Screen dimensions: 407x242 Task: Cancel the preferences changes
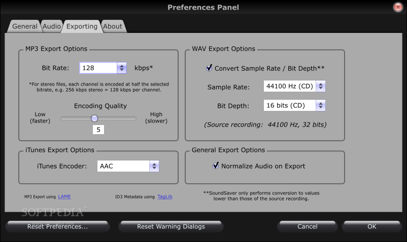tap(308, 226)
